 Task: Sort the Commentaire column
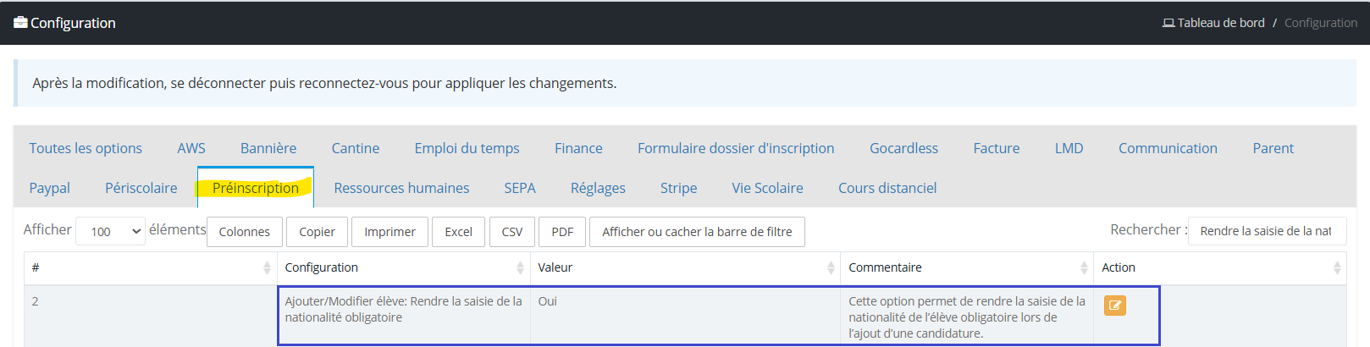click(1084, 267)
